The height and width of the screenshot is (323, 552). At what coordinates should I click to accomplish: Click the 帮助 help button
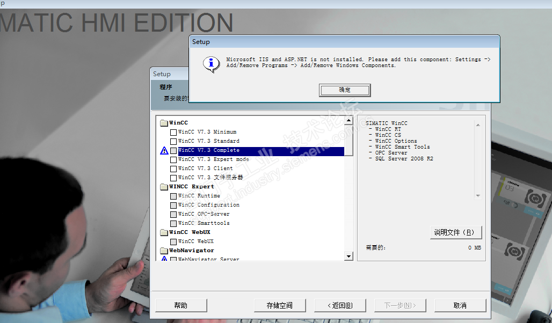[x=181, y=305]
